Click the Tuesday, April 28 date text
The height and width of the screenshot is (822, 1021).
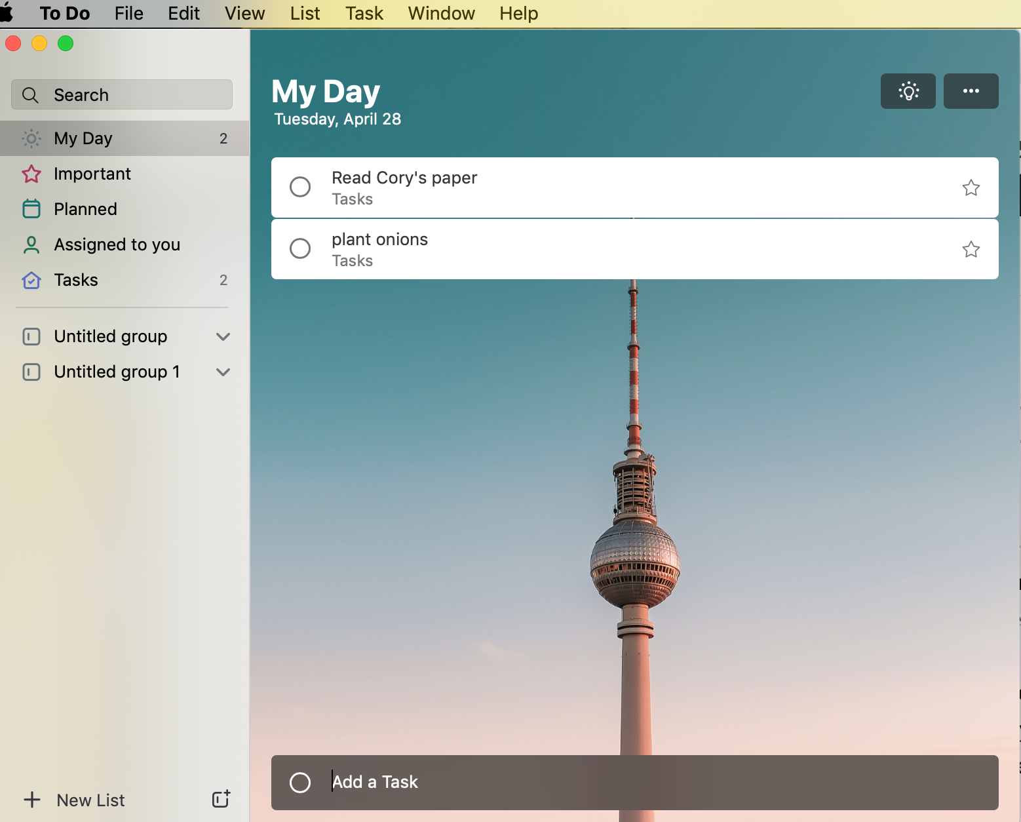pyautogui.click(x=337, y=119)
